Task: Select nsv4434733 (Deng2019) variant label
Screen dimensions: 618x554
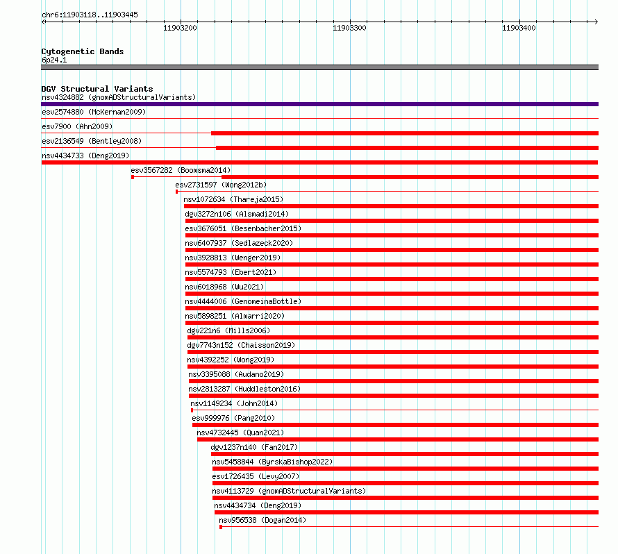Action: (85, 156)
